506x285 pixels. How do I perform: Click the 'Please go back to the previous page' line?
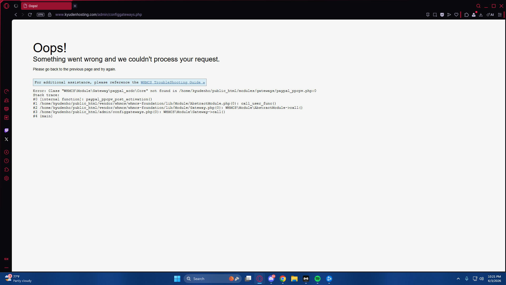[74, 69]
